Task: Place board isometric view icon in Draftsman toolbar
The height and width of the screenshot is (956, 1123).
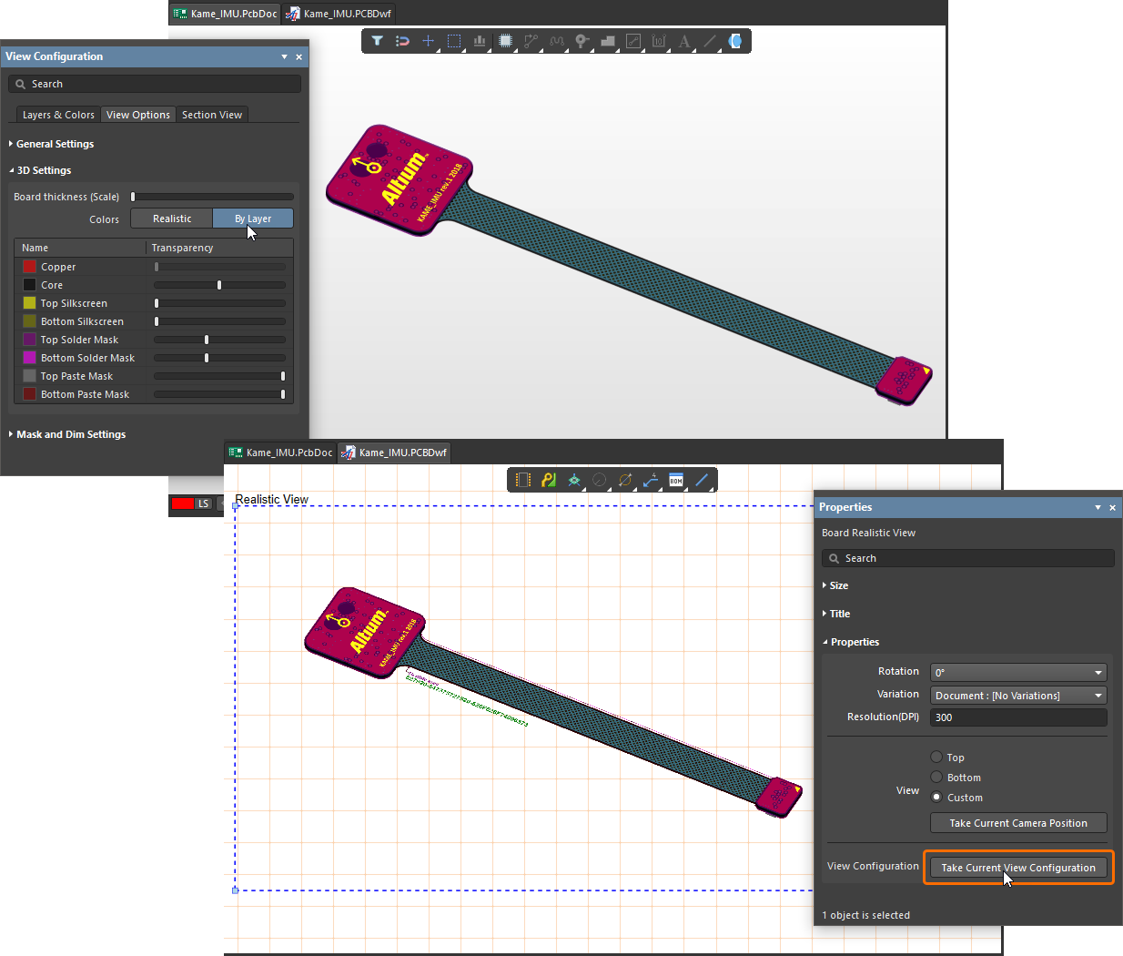Action: click(574, 480)
